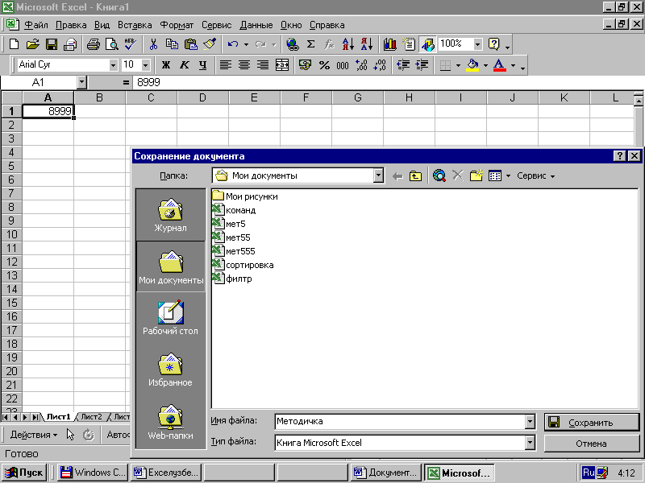Viewport: 645px width, 483px height.
Task: Open the Данные menu
Action: [256, 25]
